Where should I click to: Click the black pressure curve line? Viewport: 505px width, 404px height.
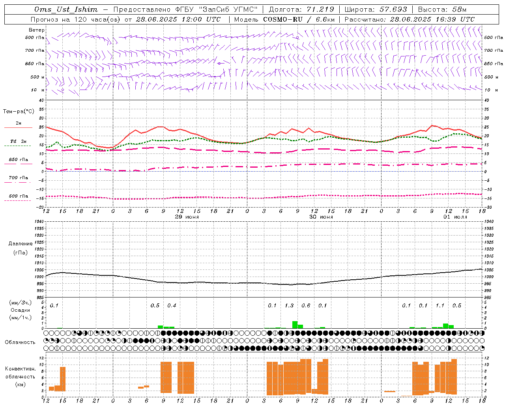264,283
